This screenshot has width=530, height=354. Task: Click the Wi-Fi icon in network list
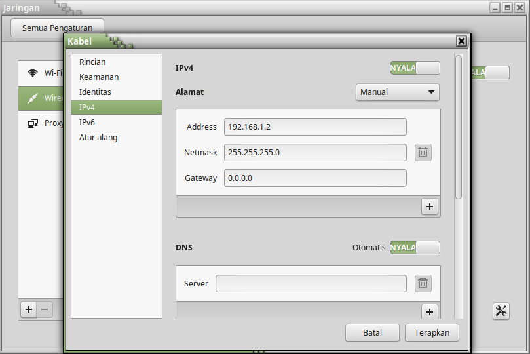tap(32, 73)
